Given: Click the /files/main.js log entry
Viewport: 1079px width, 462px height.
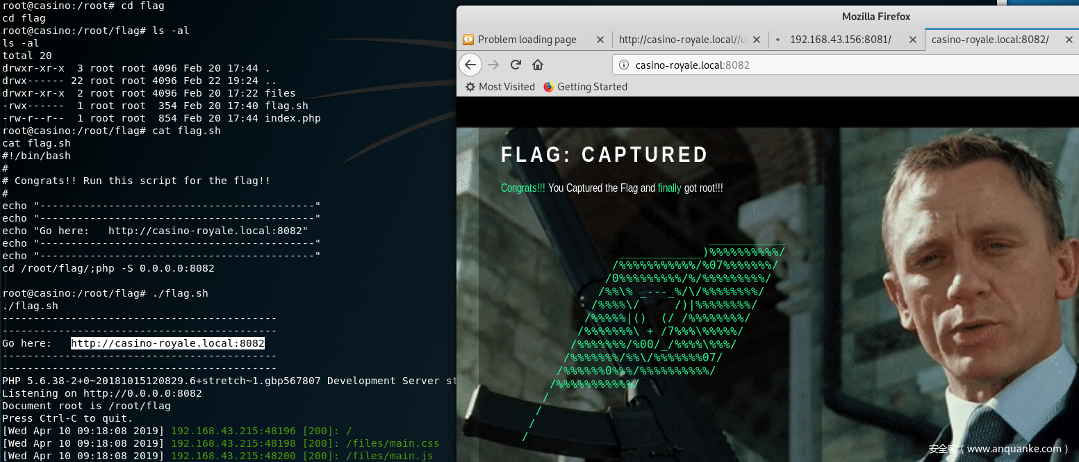Looking at the screenshot, I should pos(217,456).
